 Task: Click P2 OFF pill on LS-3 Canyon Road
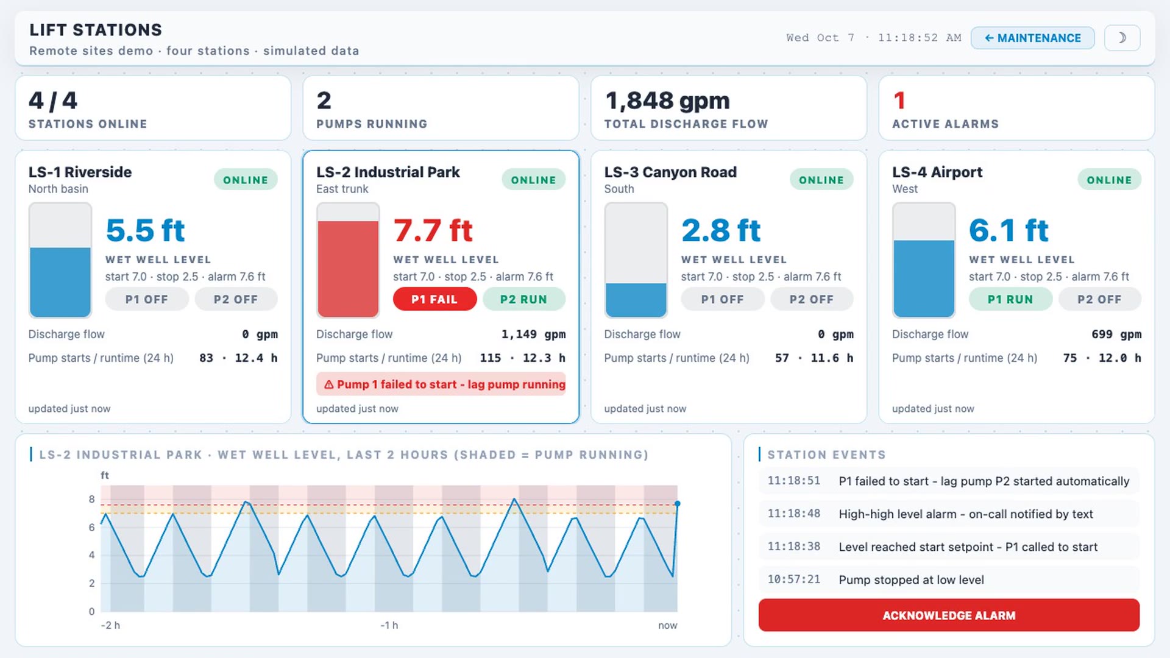pyautogui.click(x=812, y=299)
